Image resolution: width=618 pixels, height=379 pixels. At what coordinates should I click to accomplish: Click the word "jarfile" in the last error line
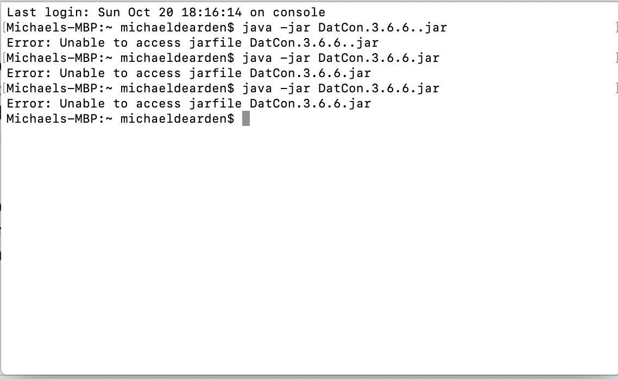pos(216,103)
